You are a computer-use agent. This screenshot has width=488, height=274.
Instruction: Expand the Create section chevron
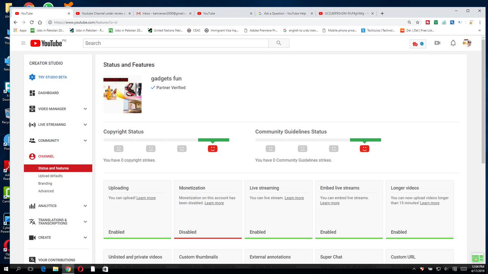point(85,237)
